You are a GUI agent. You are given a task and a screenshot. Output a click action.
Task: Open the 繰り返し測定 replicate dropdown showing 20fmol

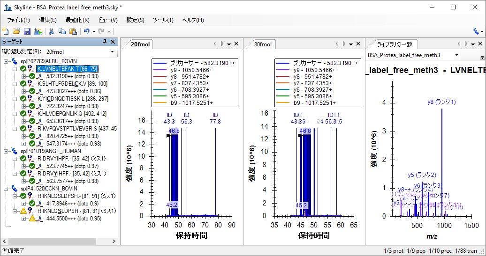click(80, 51)
